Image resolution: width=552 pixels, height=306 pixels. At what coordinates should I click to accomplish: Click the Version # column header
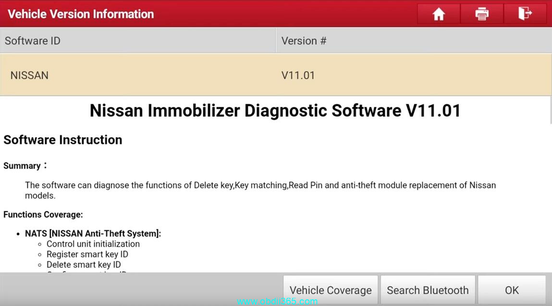click(414, 41)
